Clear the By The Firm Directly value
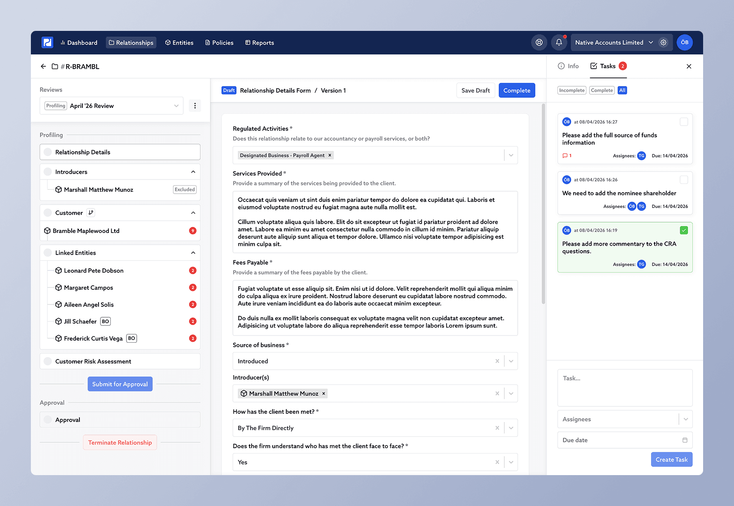The image size is (734, 506). point(497,428)
